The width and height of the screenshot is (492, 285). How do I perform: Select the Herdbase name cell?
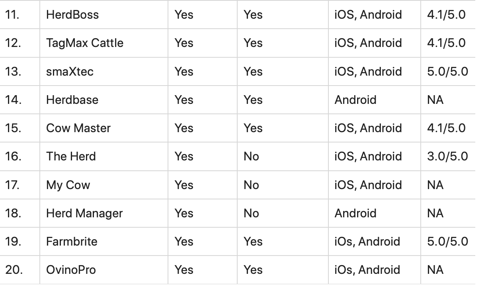tap(72, 100)
